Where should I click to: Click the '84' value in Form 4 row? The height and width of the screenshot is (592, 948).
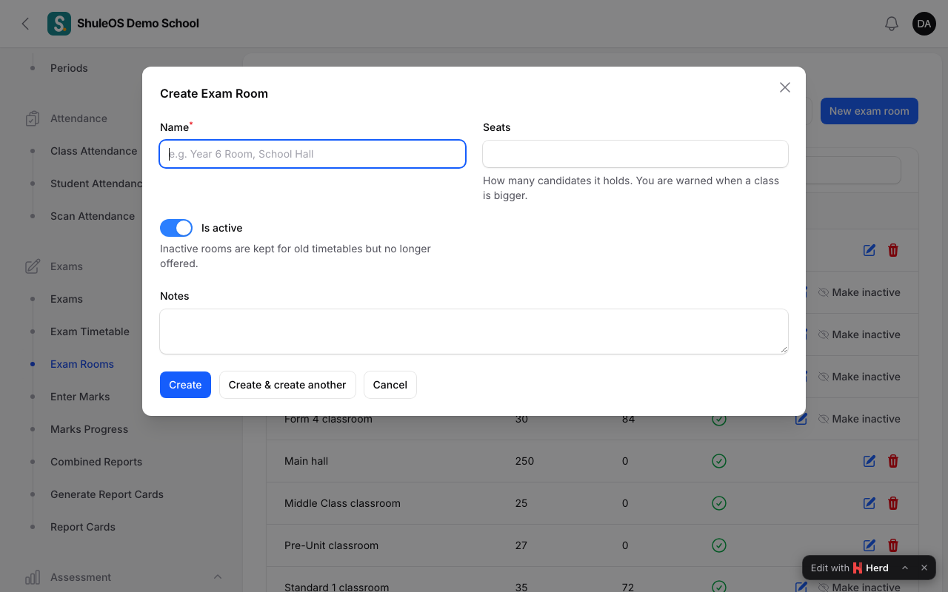click(x=629, y=420)
